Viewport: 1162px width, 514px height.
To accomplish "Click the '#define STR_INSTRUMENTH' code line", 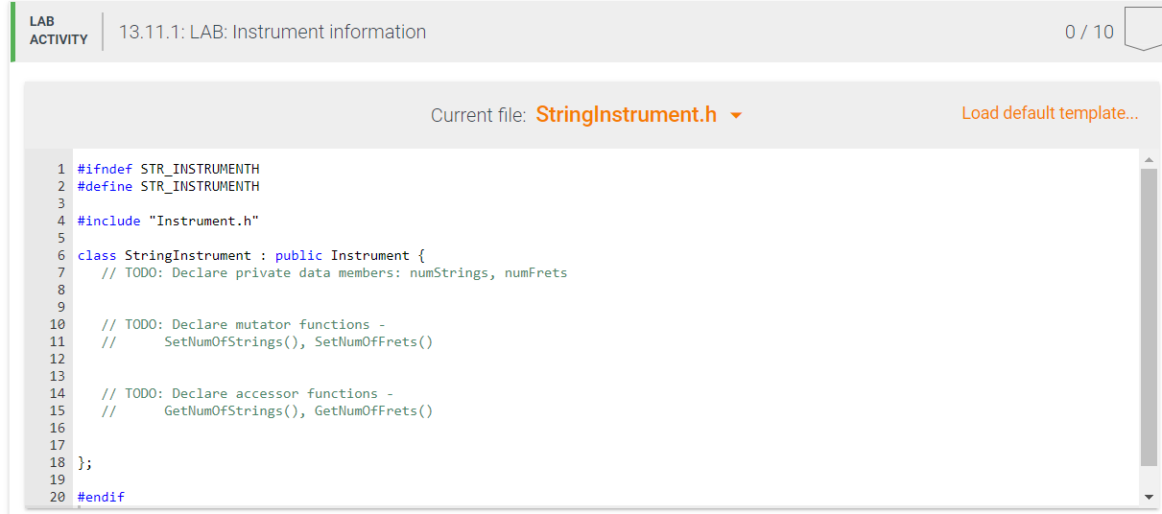I will click(168, 186).
